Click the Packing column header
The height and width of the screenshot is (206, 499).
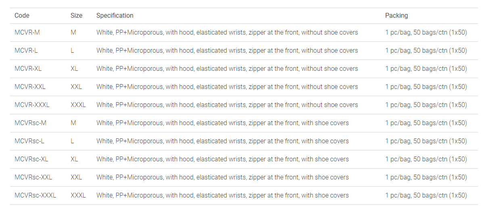pos(396,16)
